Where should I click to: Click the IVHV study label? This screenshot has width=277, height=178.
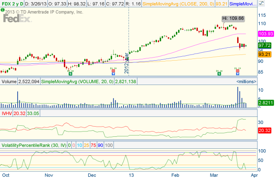[x=7, y=113]
